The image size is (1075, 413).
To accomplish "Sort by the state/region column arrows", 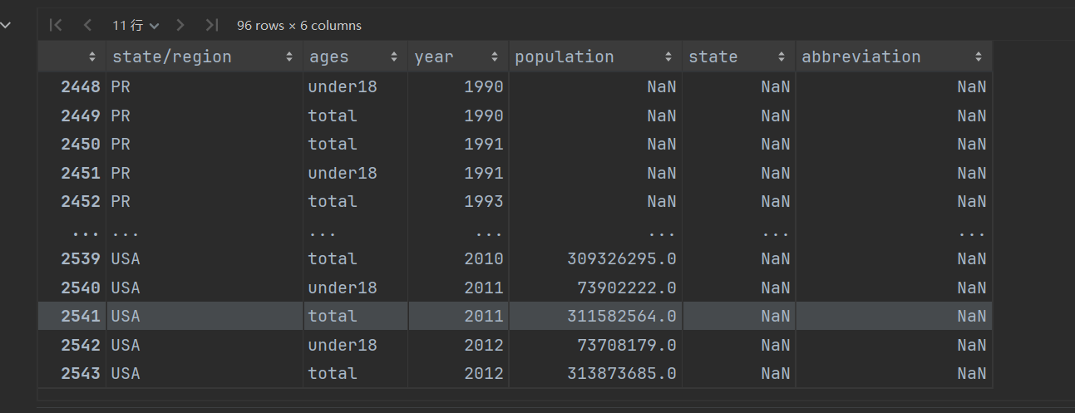I will point(289,57).
